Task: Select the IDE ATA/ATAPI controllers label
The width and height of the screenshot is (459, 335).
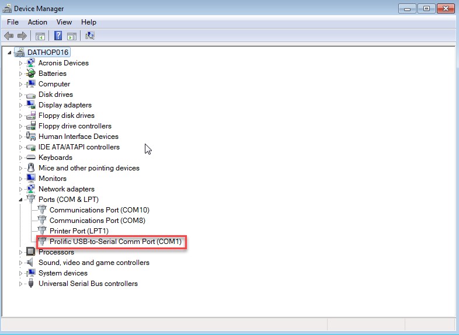Action: (79, 147)
